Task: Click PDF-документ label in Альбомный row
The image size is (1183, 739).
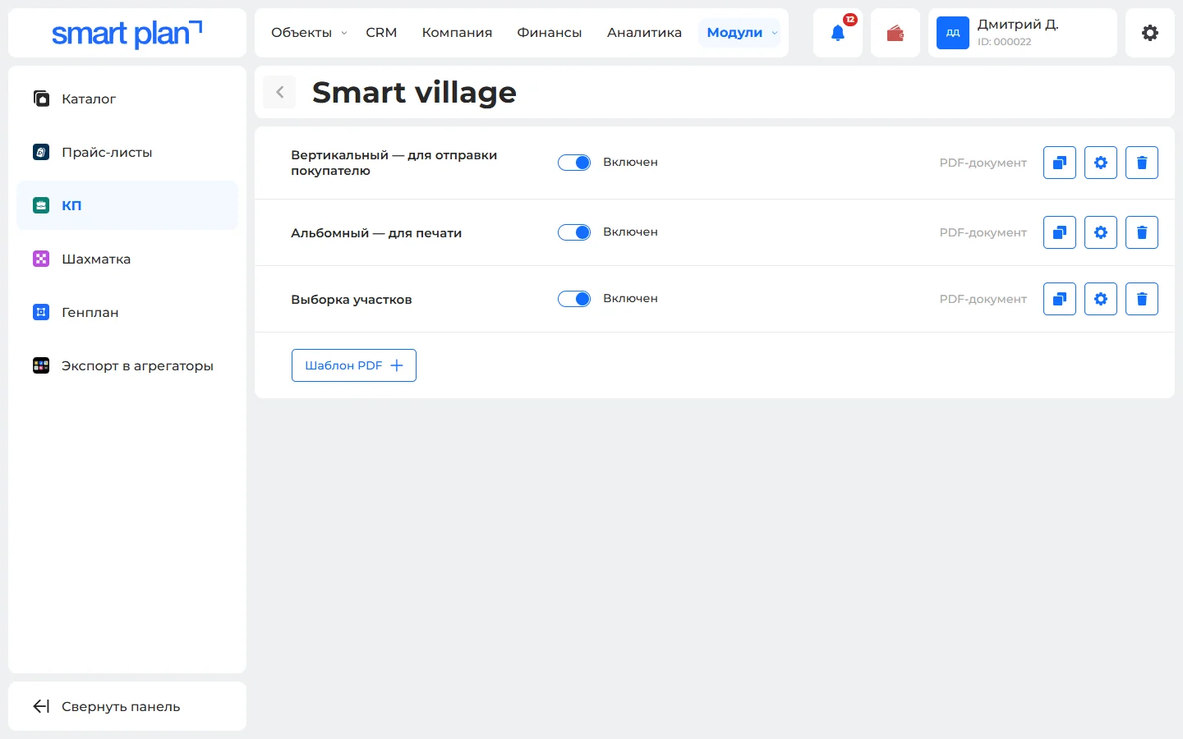Action: tap(983, 232)
